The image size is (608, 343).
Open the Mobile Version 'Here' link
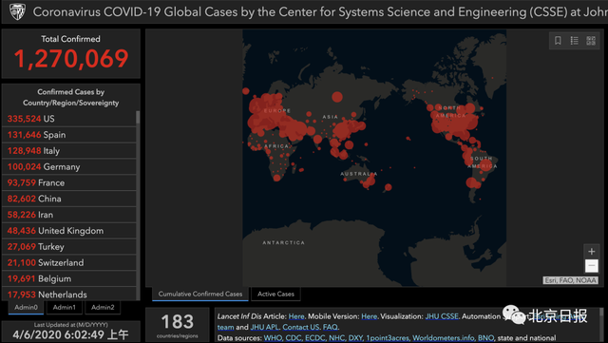click(370, 316)
